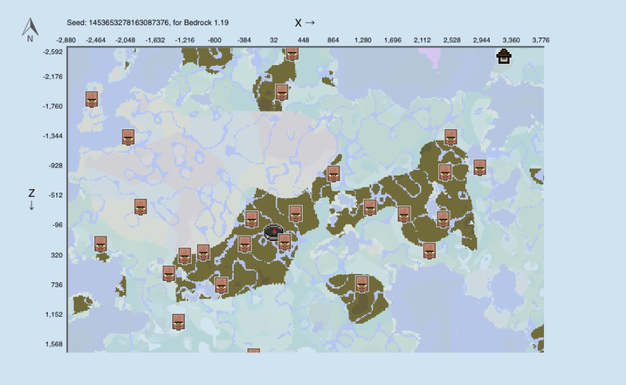Click the X-axis label '-2,880'
Screen dimensions: 626x385
pyautogui.click(x=66, y=40)
